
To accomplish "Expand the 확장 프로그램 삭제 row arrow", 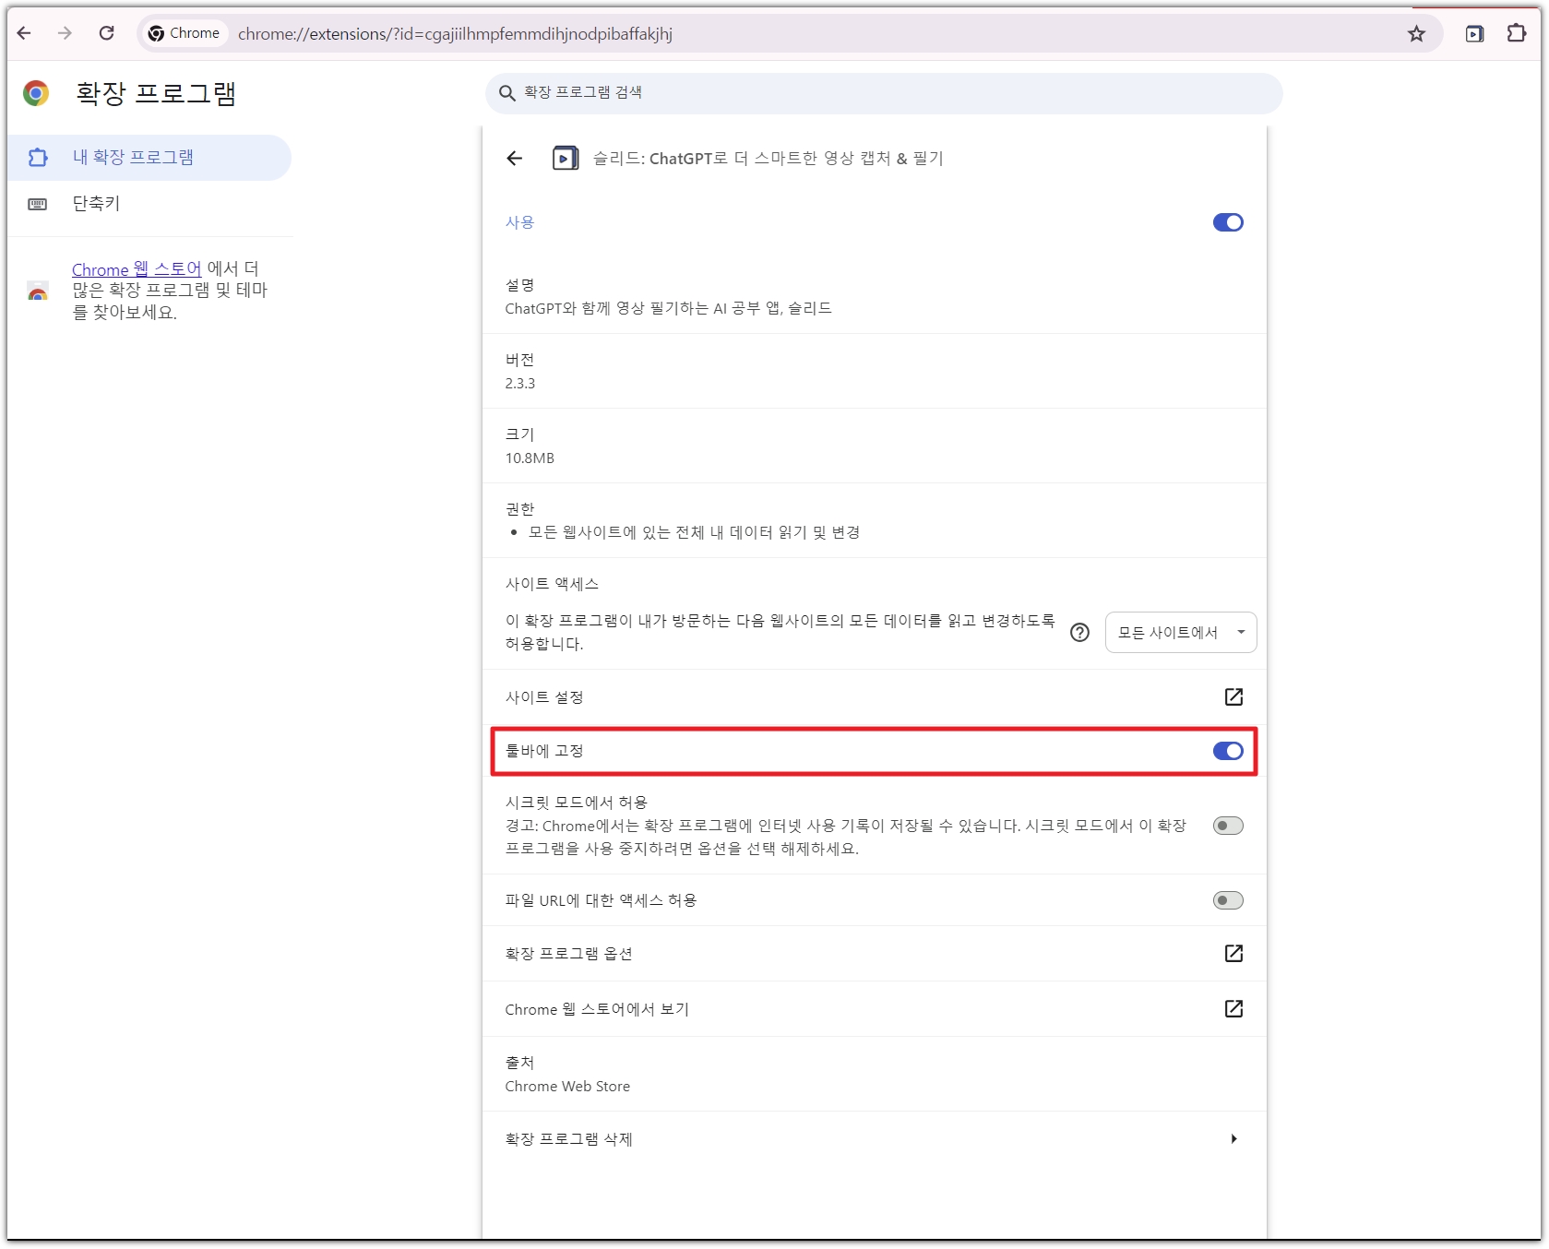I will click(x=1233, y=1138).
